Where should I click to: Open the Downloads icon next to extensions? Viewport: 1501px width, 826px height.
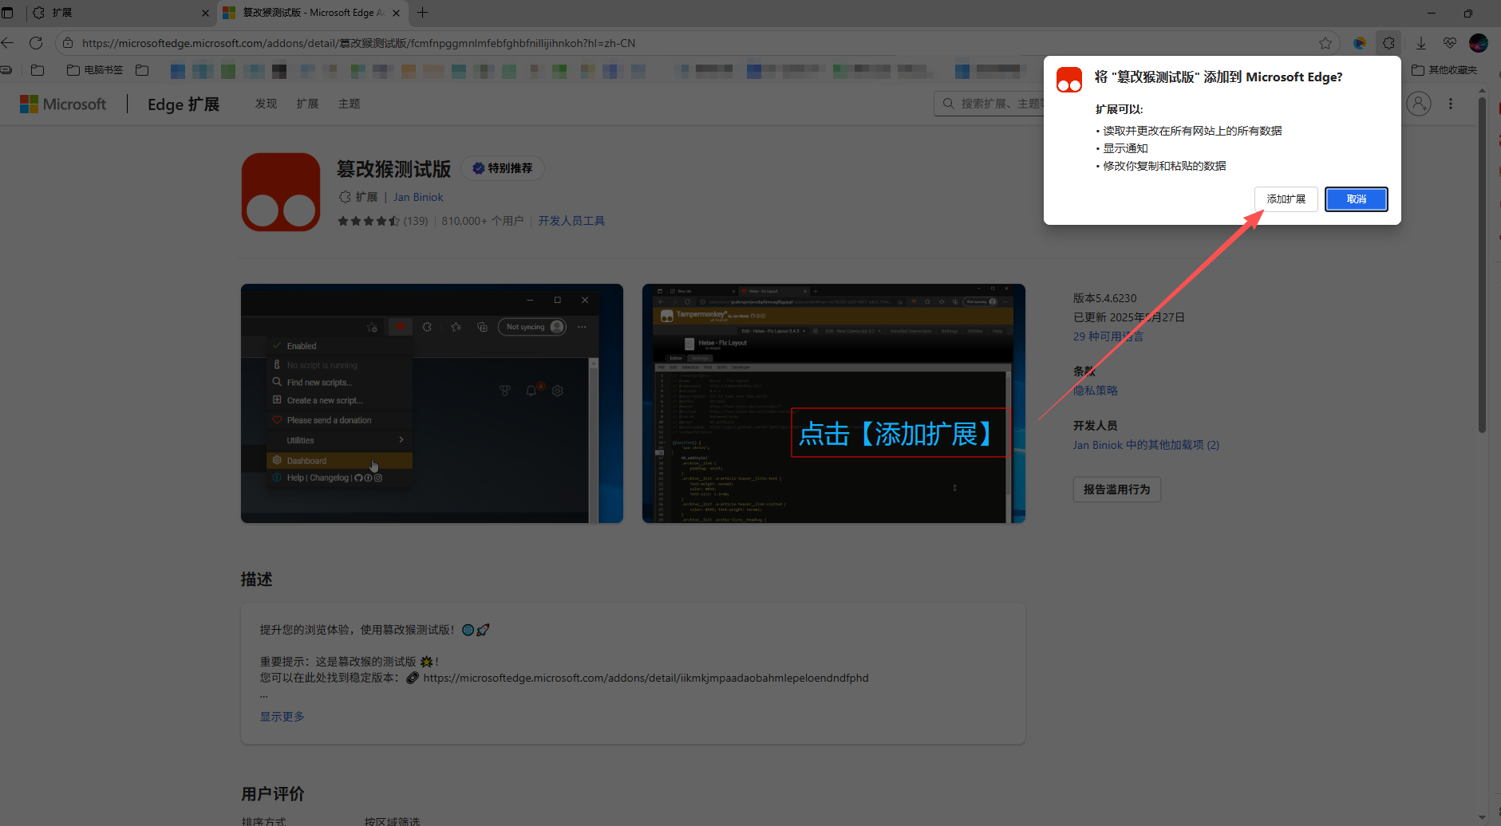point(1420,43)
